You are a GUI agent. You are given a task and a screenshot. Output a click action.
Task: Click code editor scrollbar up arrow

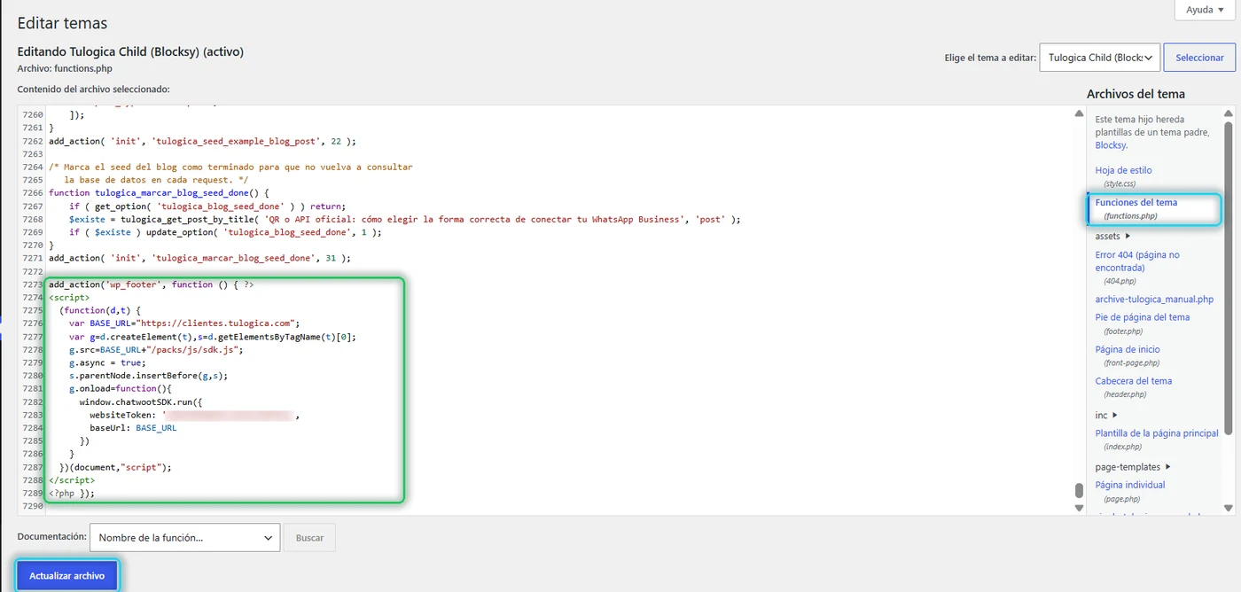[1079, 113]
